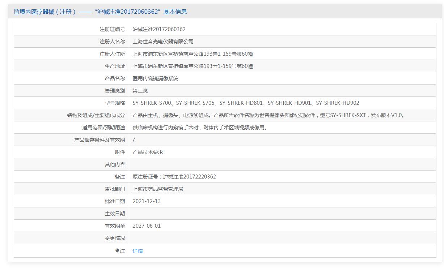Select the remark 原注册证号：沪械注准20172220362
The image size is (444, 271).
tap(174, 177)
